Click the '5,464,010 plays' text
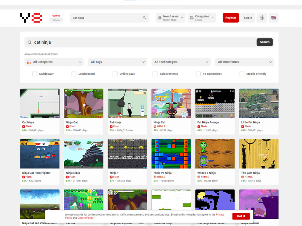 point(125,130)
